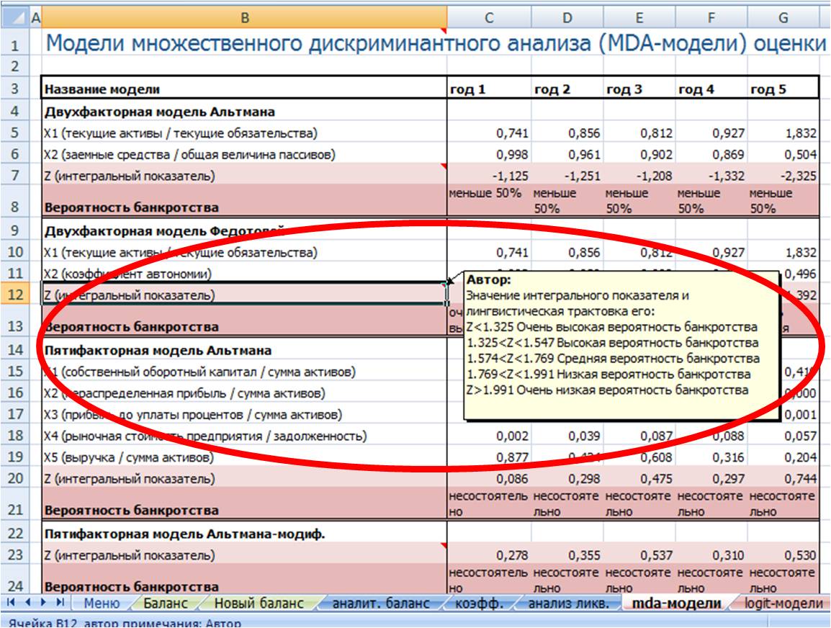Open the коэфф. sheet tab

point(479,603)
